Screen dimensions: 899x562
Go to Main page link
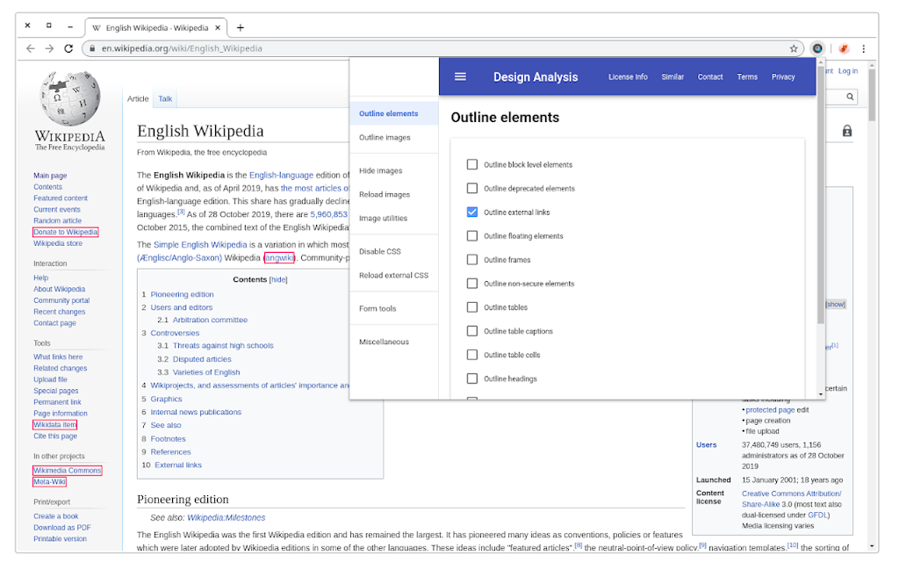(x=50, y=176)
